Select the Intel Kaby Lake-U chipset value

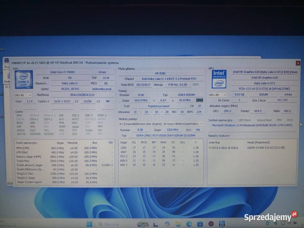click(169, 79)
